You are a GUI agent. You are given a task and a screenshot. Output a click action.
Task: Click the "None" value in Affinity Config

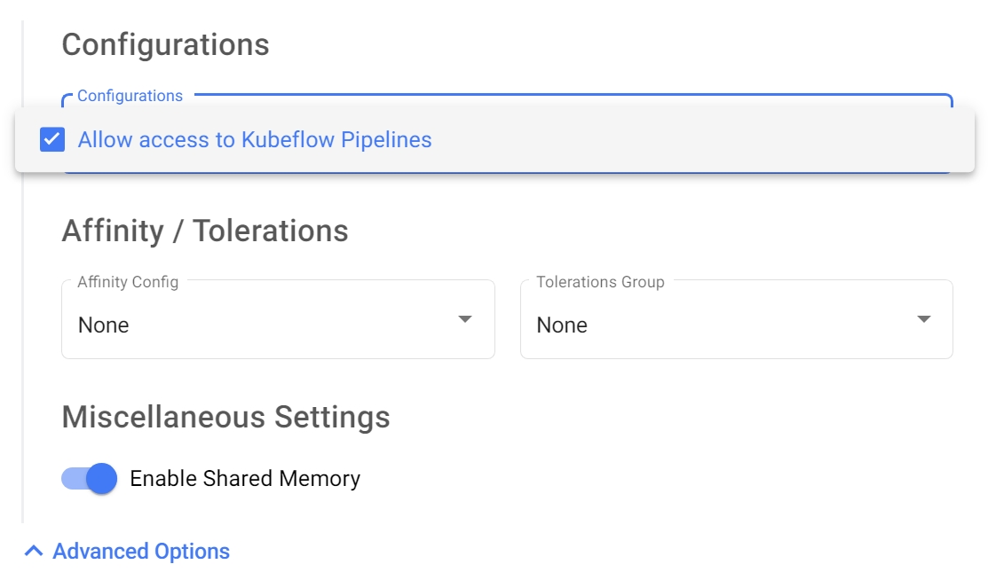pos(104,325)
